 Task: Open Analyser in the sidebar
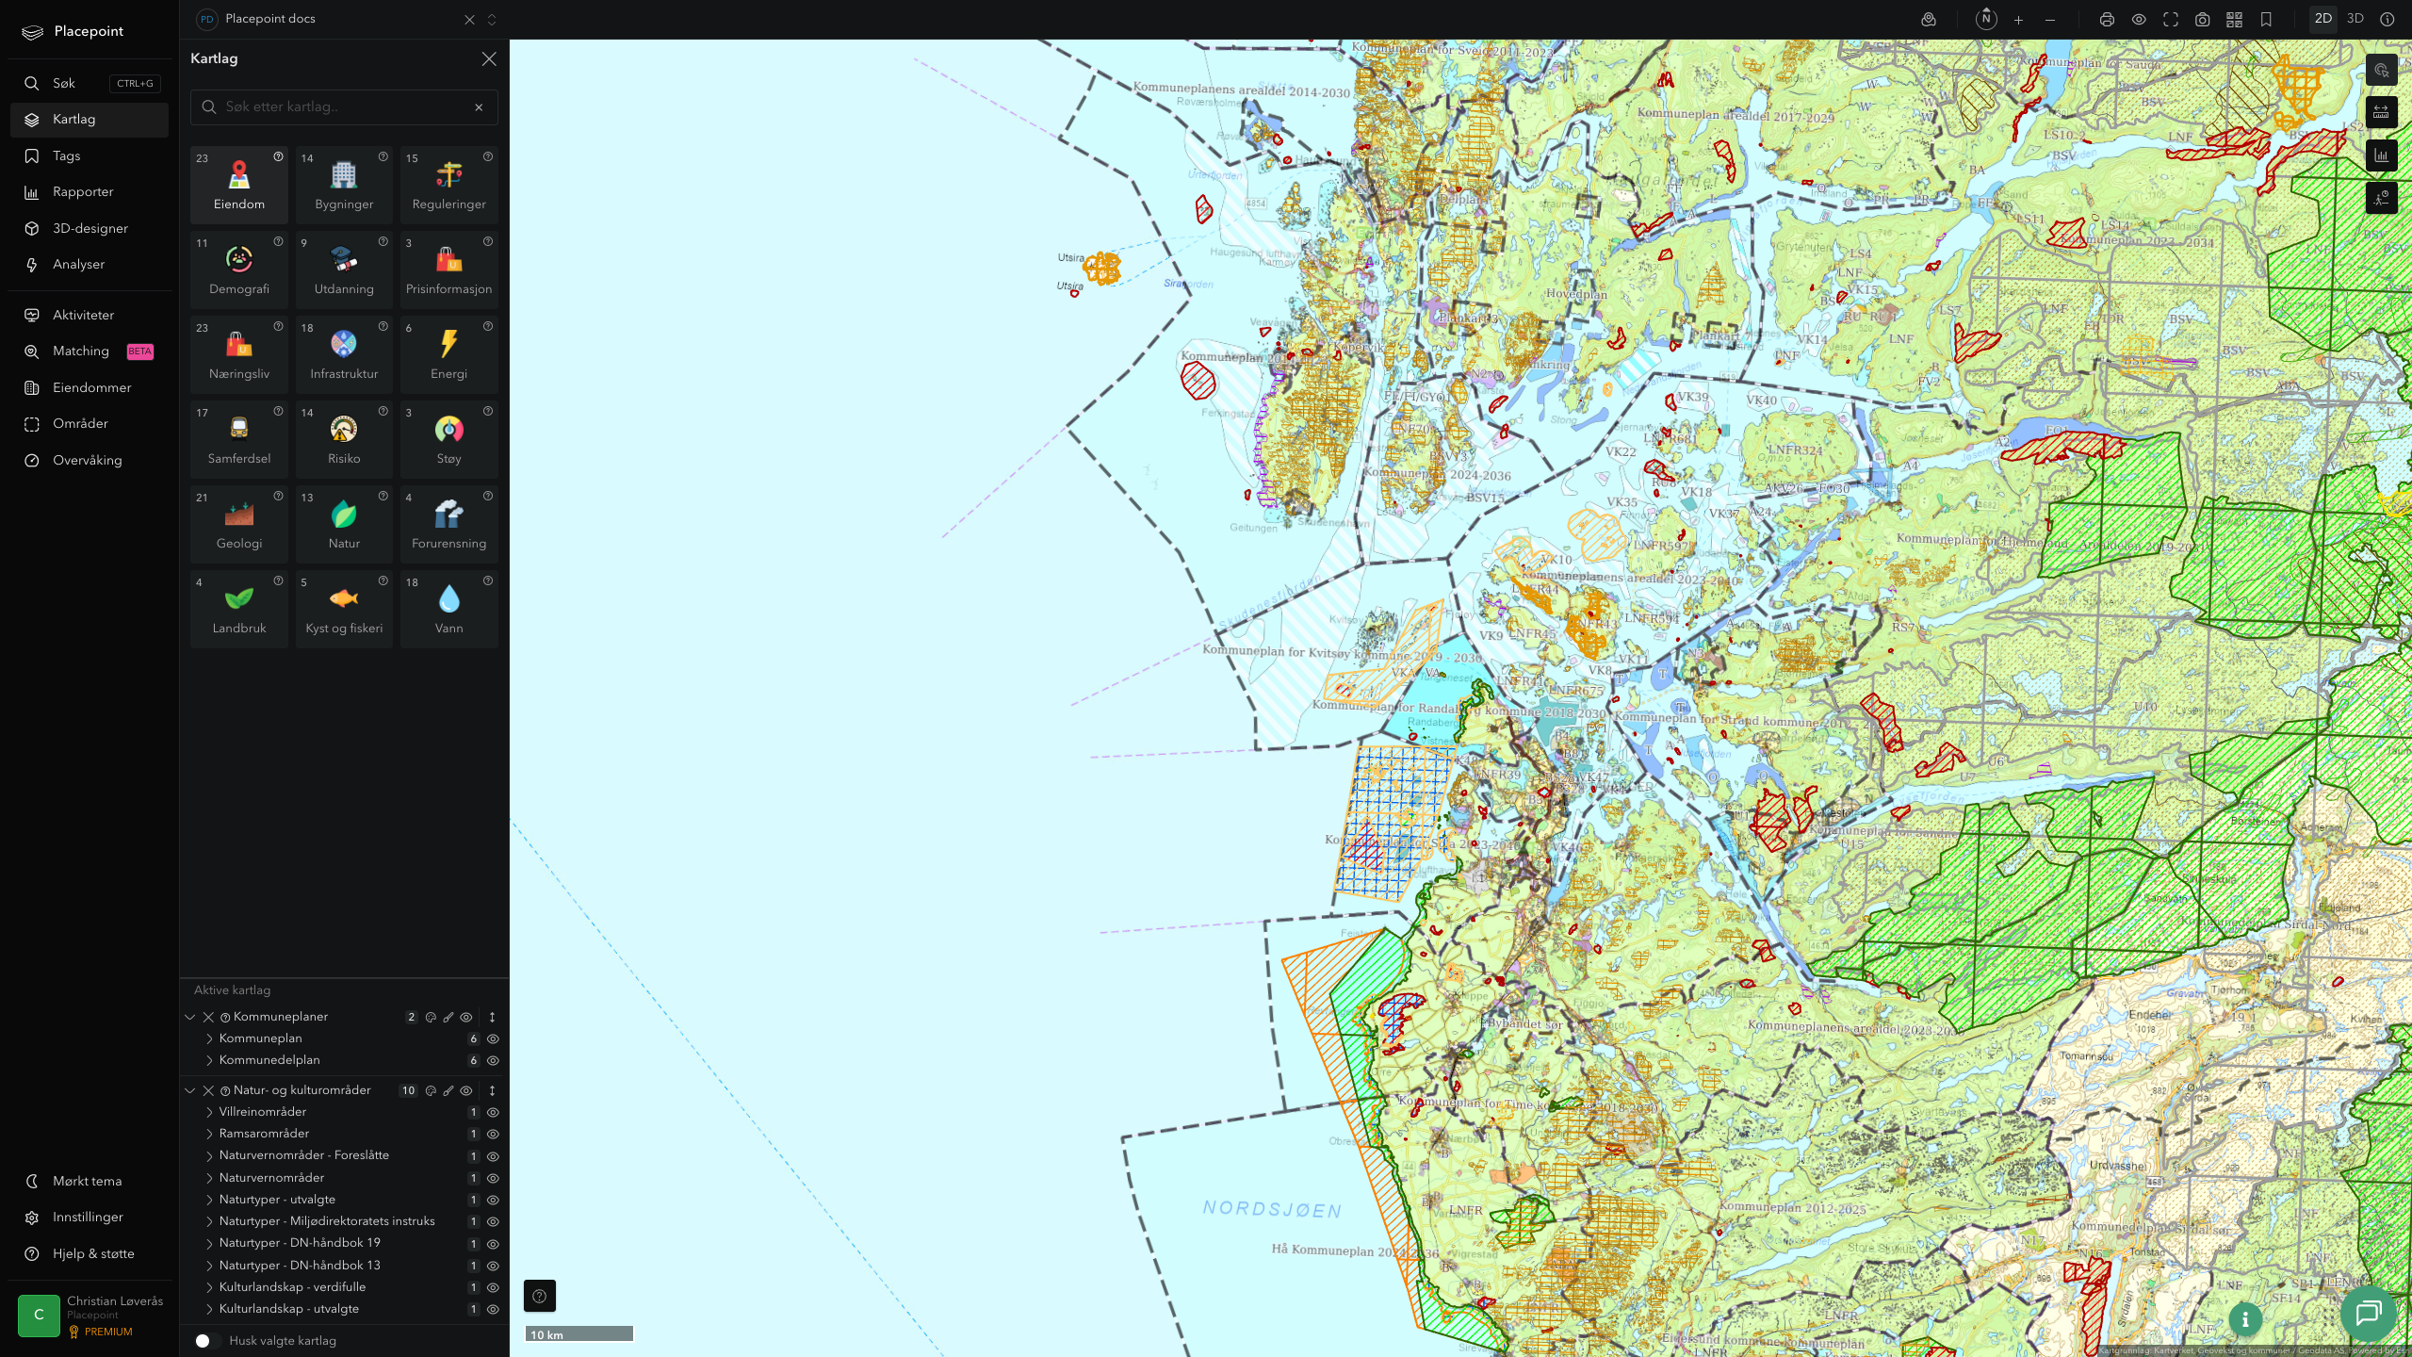click(90, 264)
